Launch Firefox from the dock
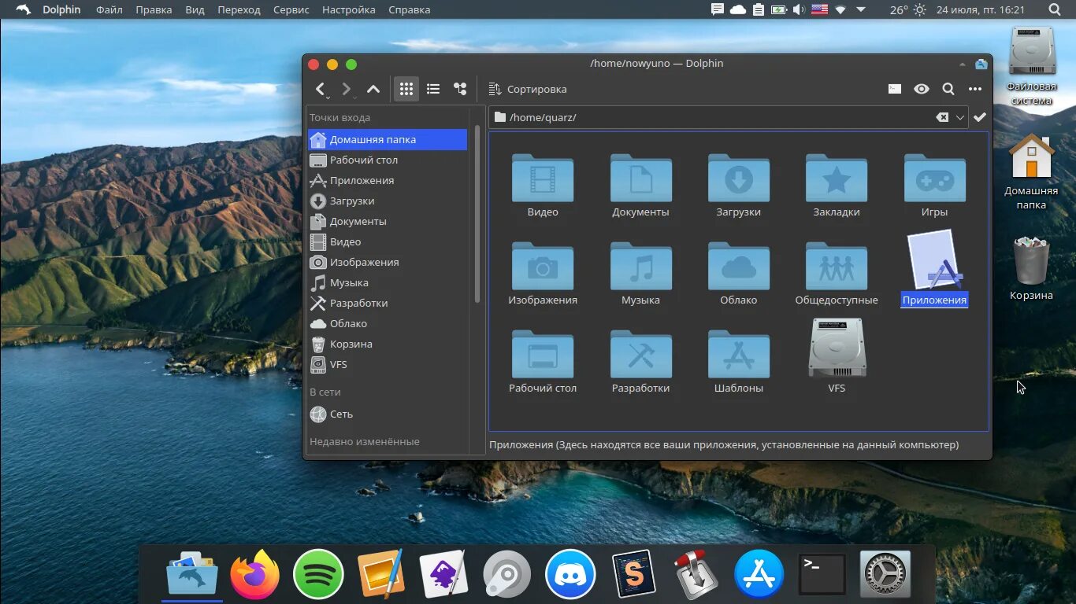Screen dimensions: 1076x604 [254, 574]
